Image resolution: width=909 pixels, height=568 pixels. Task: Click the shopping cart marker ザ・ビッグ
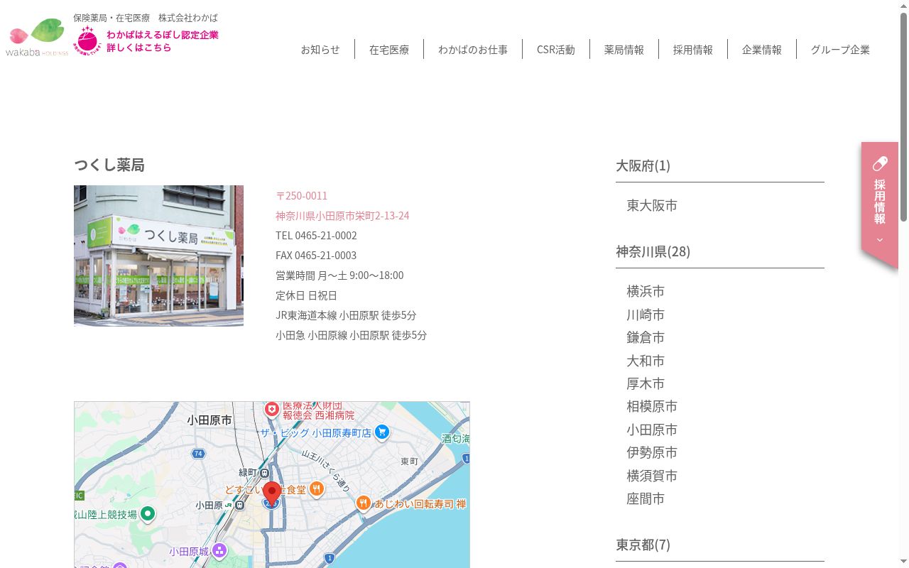pos(382,432)
